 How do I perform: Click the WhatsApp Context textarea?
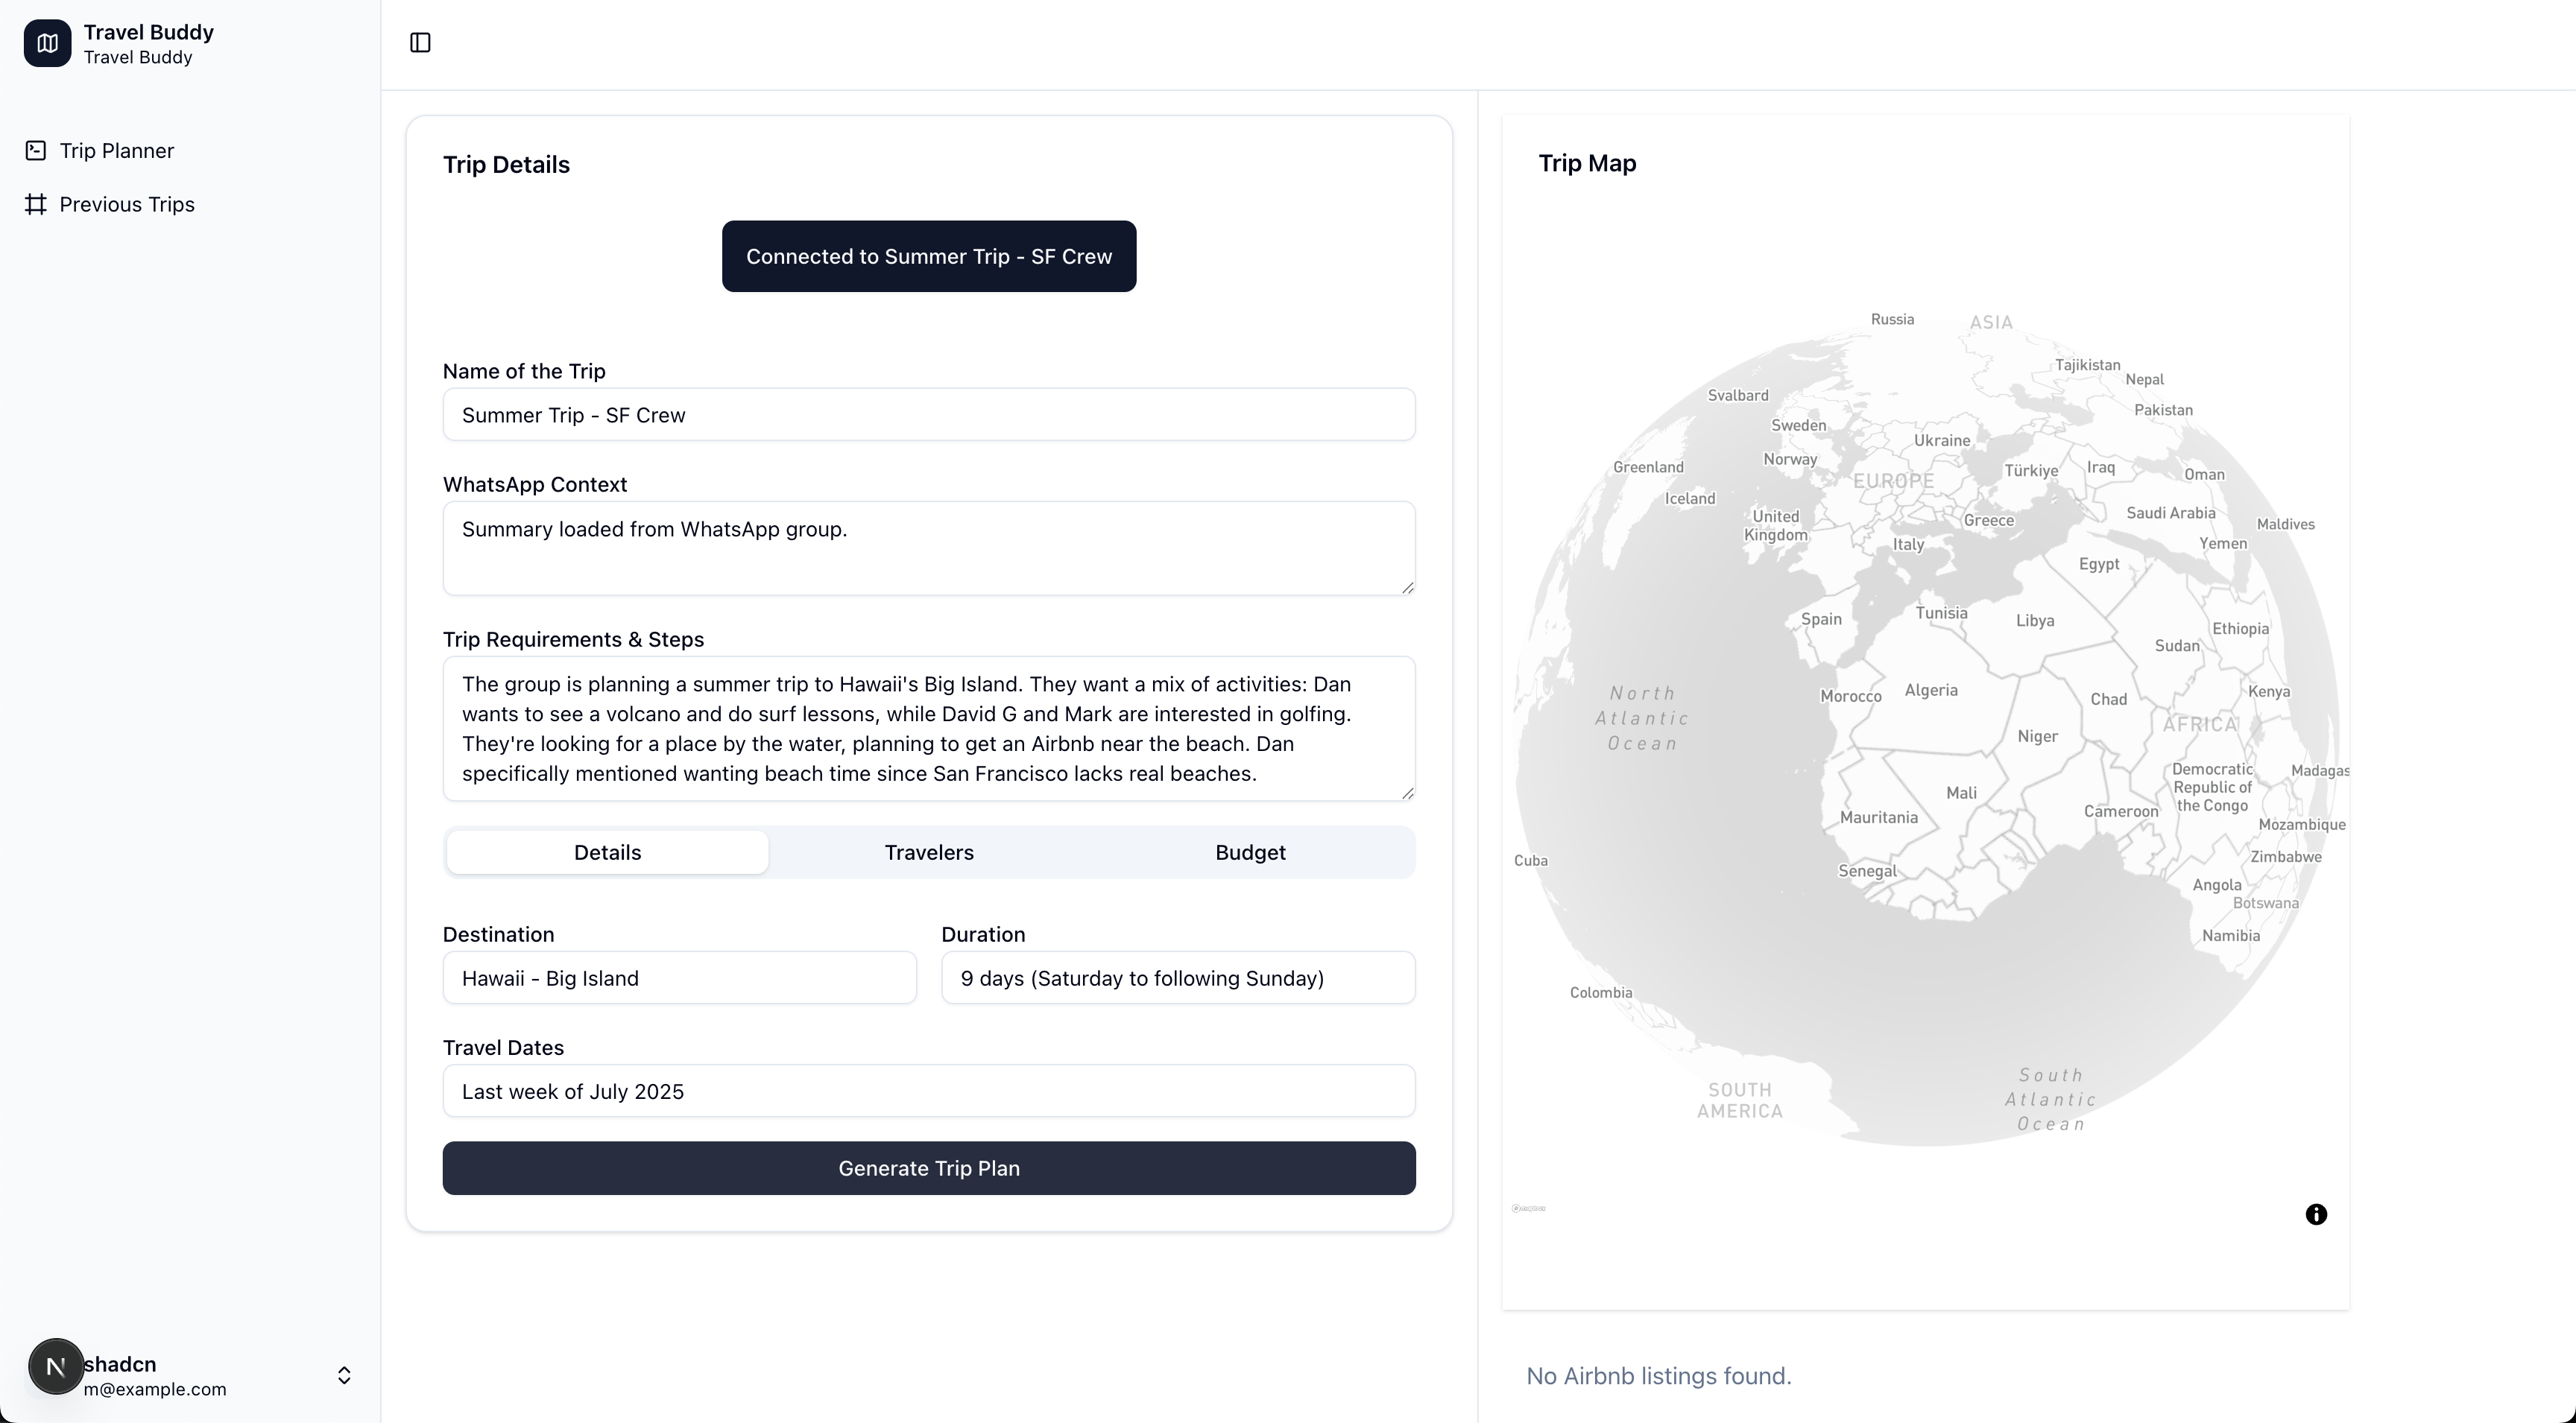[928, 548]
